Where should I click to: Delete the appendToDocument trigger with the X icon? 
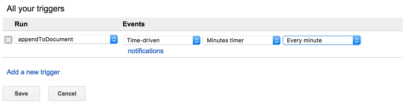[8, 40]
